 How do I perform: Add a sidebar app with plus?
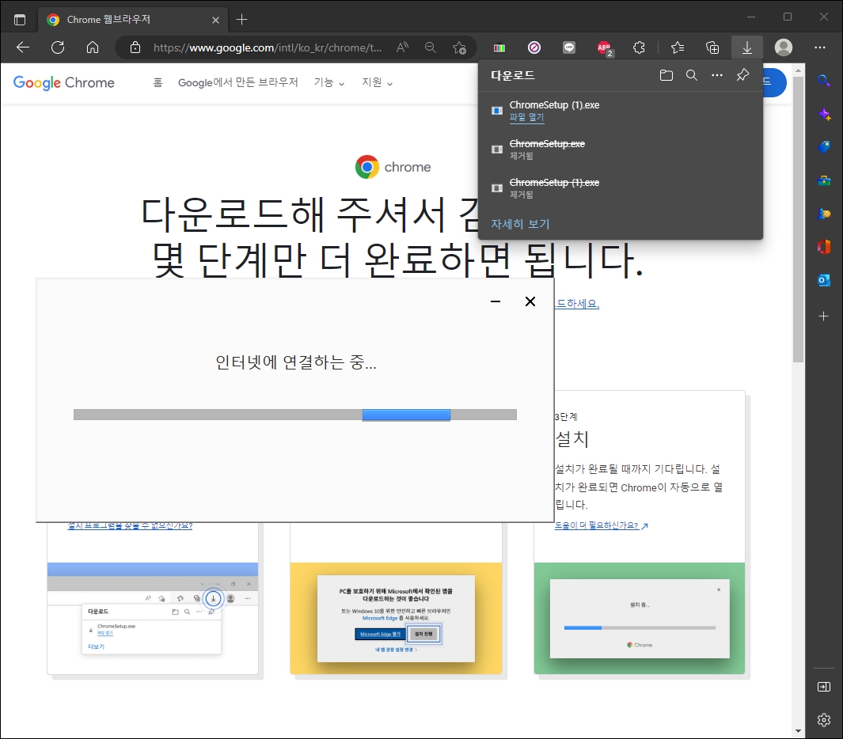(824, 316)
